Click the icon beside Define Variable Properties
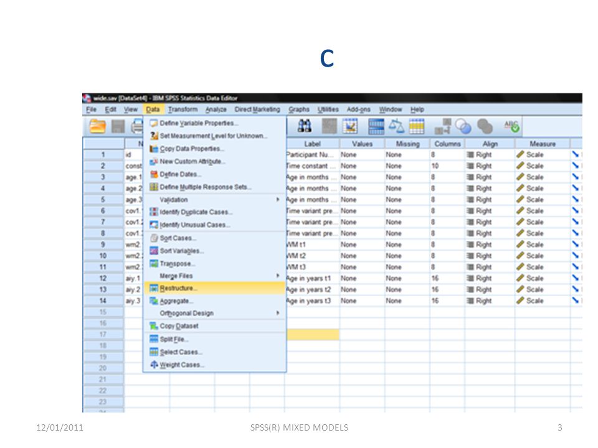 click(154, 123)
